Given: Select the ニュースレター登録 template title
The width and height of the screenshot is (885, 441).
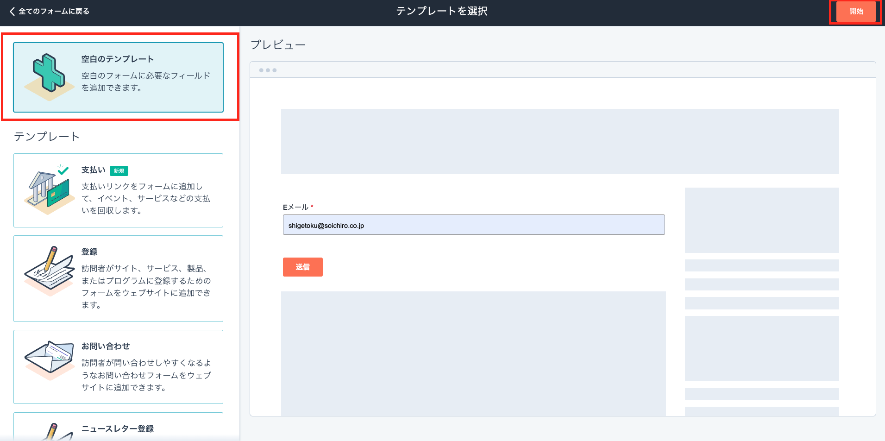Looking at the screenshot, I should point(118,428).
